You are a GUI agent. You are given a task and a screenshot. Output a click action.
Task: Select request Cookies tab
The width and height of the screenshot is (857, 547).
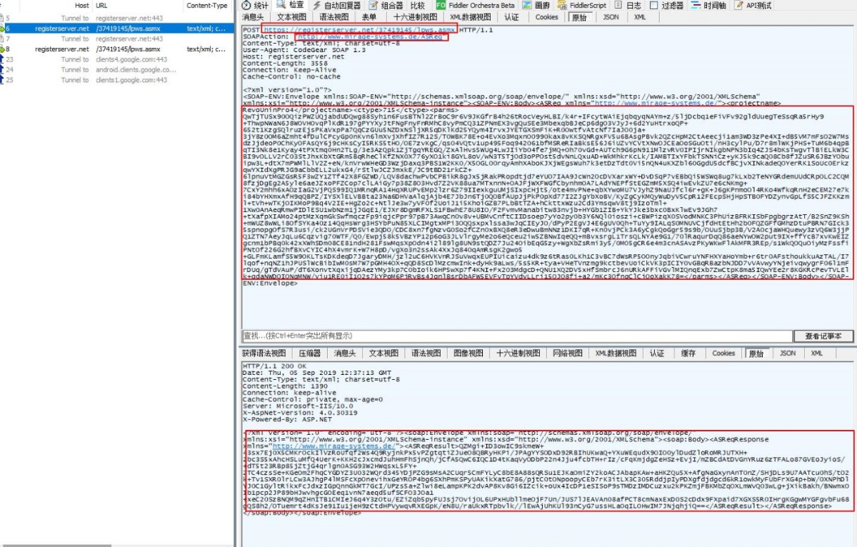tap(547, 16)
